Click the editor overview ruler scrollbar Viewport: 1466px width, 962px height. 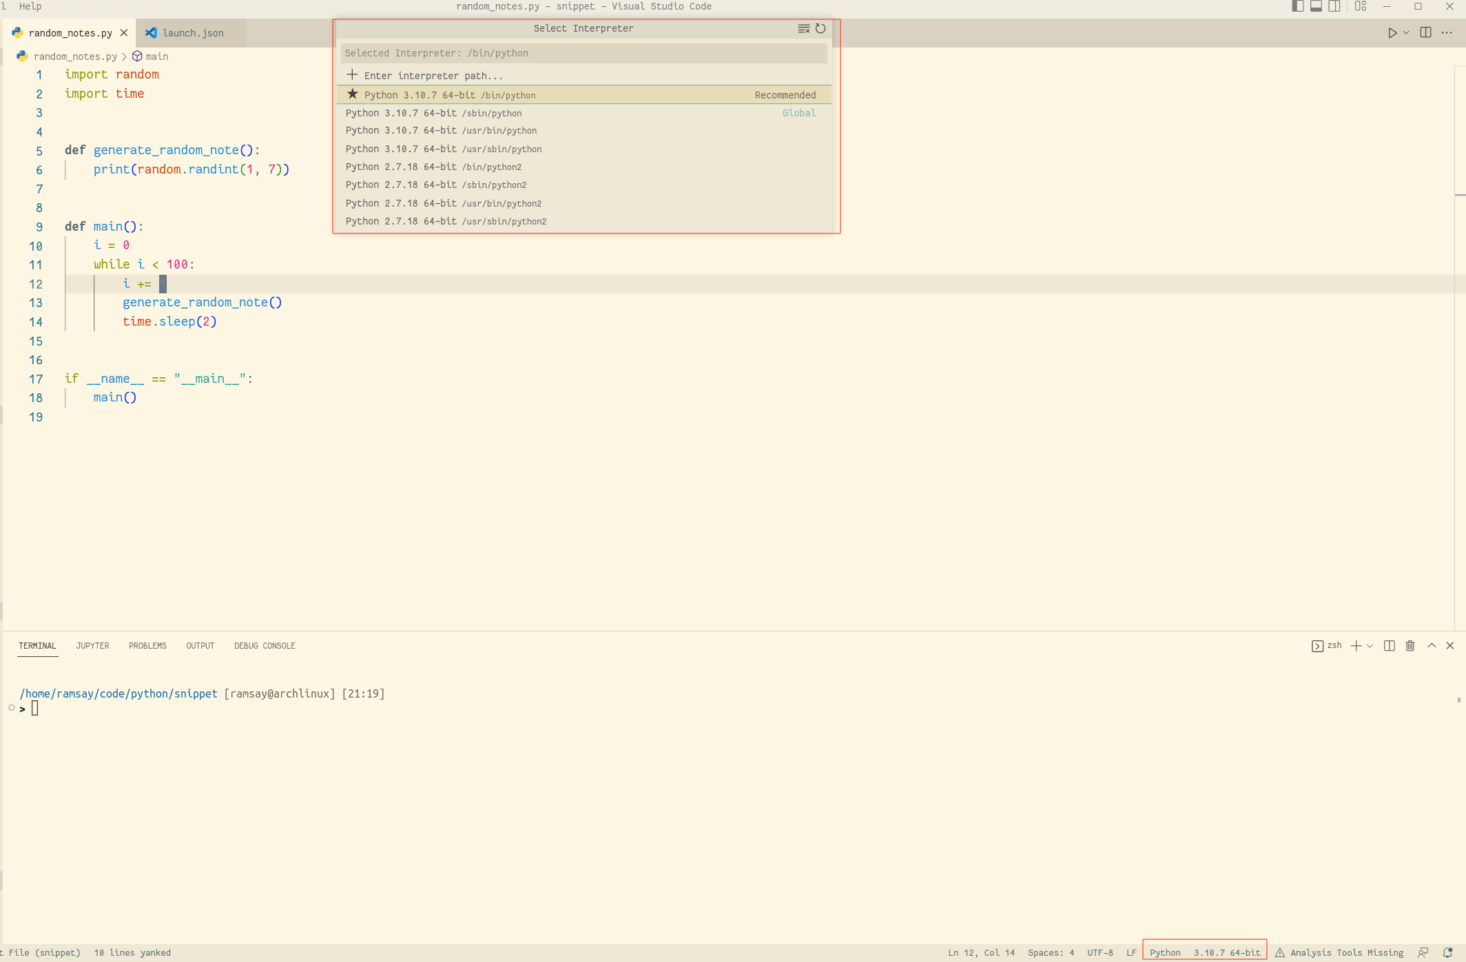1460,344
